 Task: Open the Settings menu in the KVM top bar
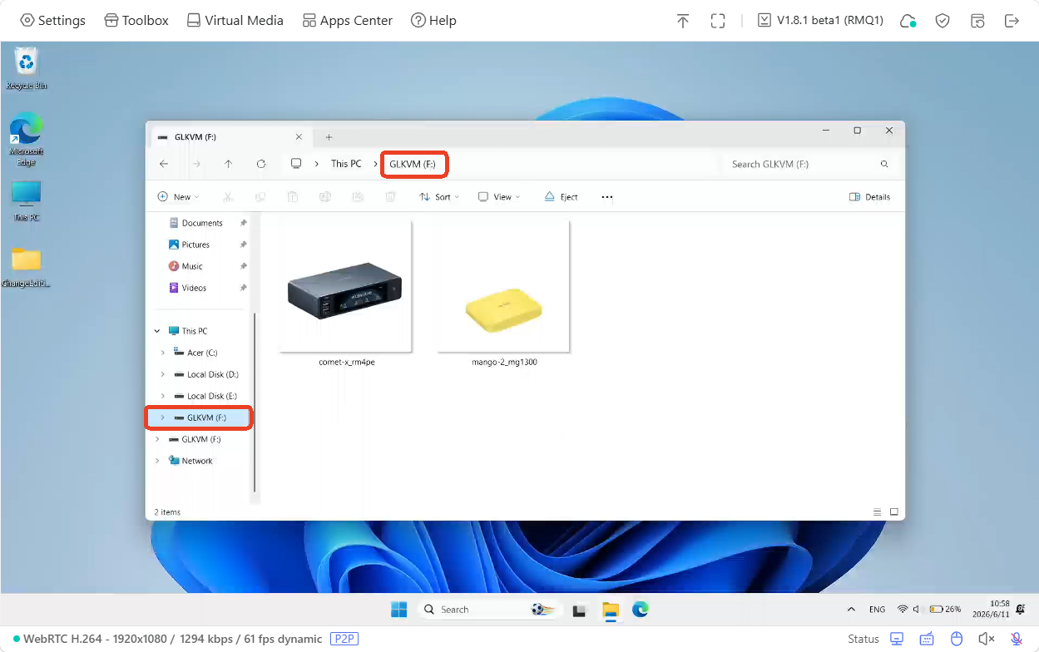pyautogui.click(x=52, y=21)
